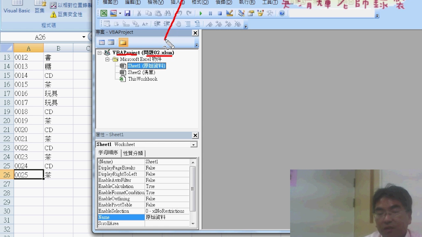Open the Object Browser icon
The height and width of the screenshot is (237, 422).
click(x=260, y=13)
